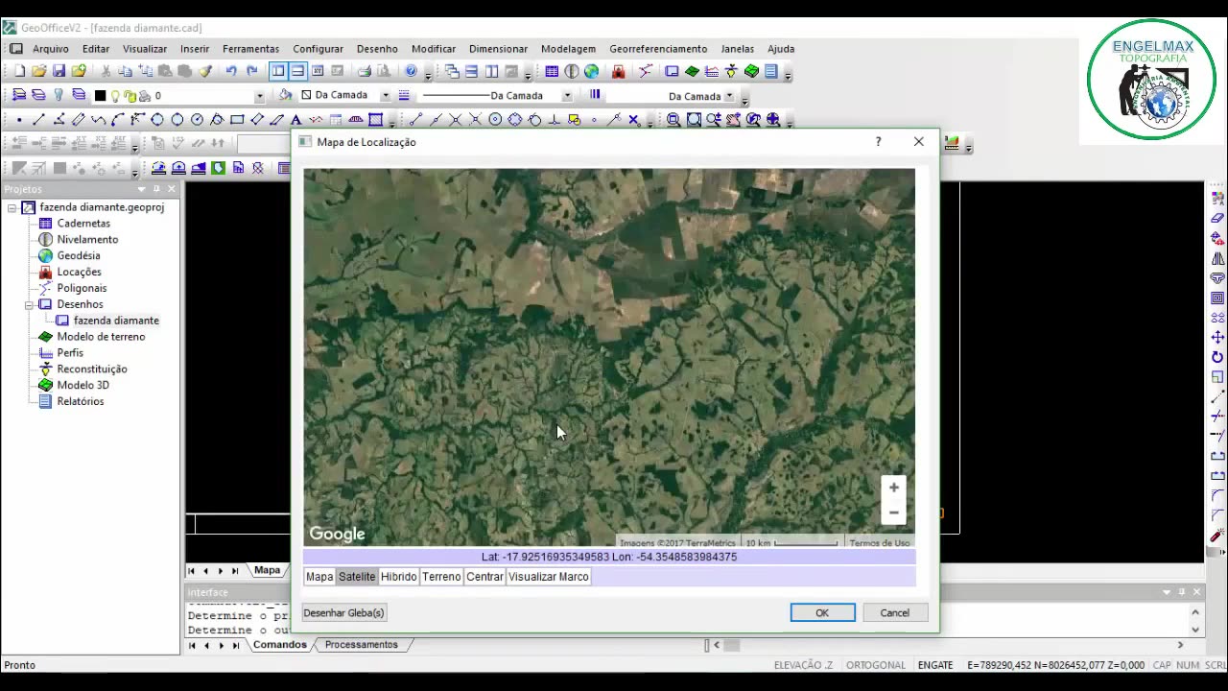
Task: Click the dialog help question mark button
Action: click(878, 142)
